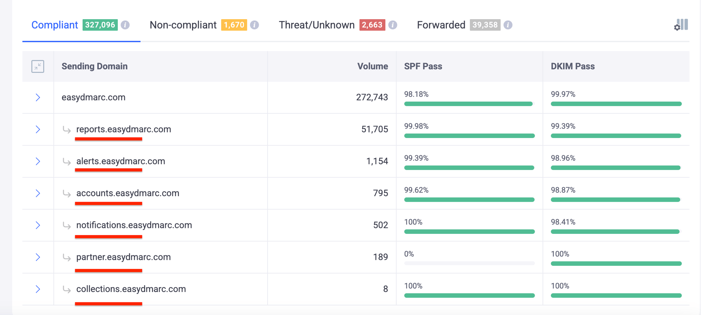Open the info tooltip for Threat/Unknown
The image size is (701, 315).
[x=393, y=25]
